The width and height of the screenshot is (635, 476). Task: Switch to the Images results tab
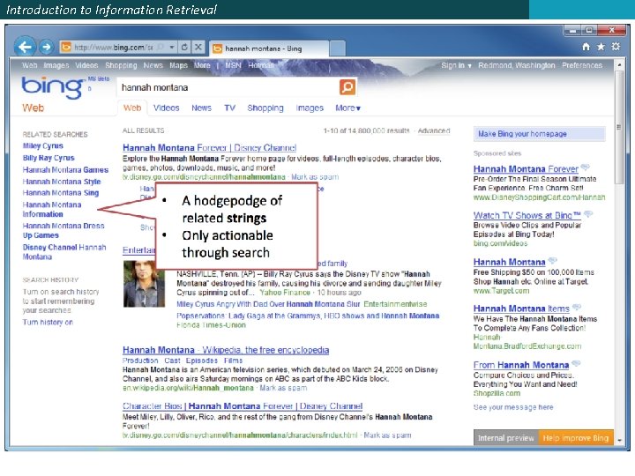310,108
